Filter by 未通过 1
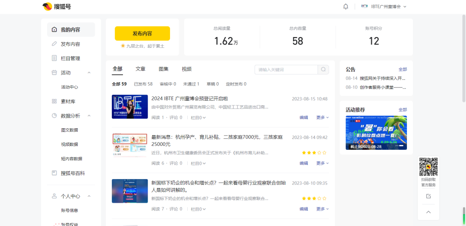Viewport: 466px width, 226px height. point(191,84)
